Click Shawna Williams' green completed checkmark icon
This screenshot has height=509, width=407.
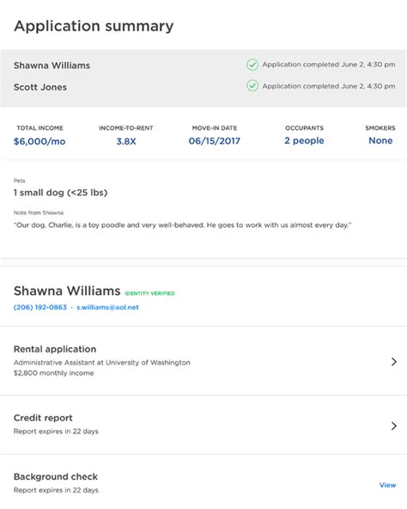click(x=252, y=64)
